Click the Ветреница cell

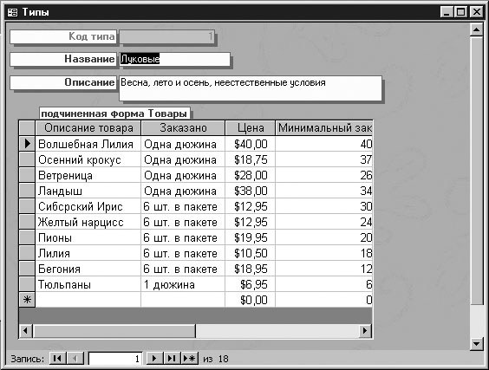click(x=88, y=175)
